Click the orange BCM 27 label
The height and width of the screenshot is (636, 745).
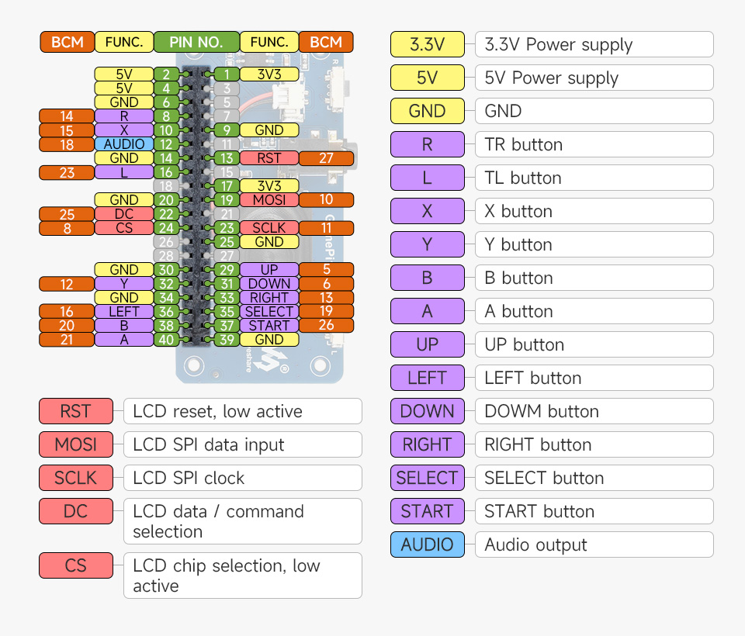(326, 158)
